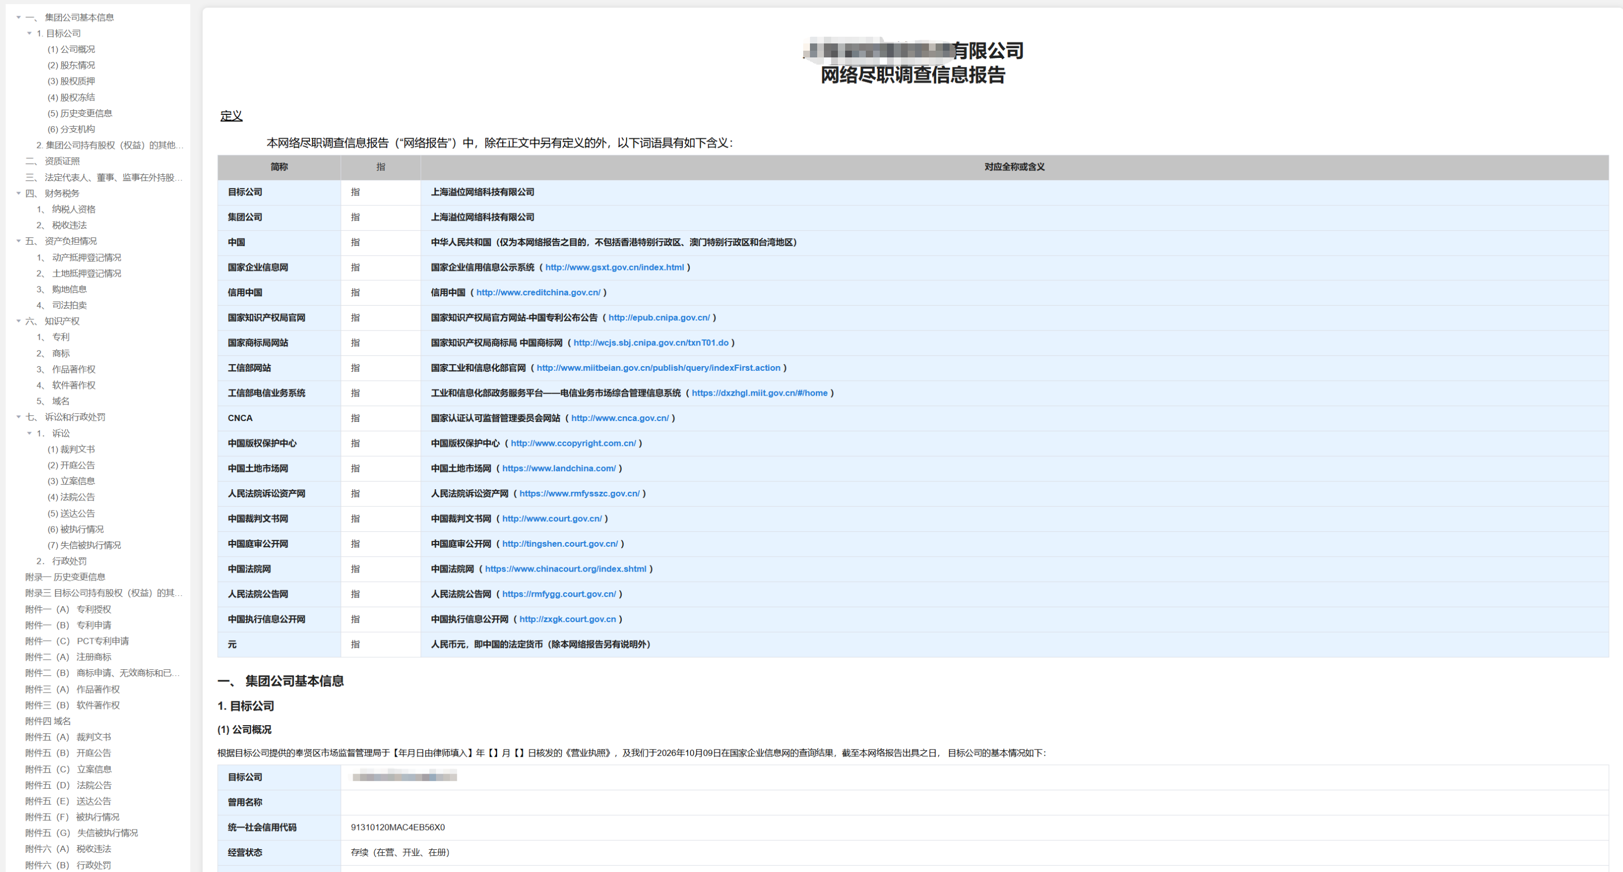Collapse the 四、财务税务 section arrow
Screen dimensions: 1623x872
tap(18, 193)
